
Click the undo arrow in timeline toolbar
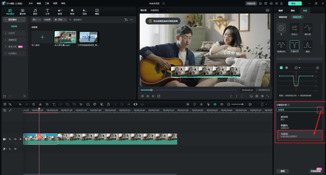pos(20,104)
